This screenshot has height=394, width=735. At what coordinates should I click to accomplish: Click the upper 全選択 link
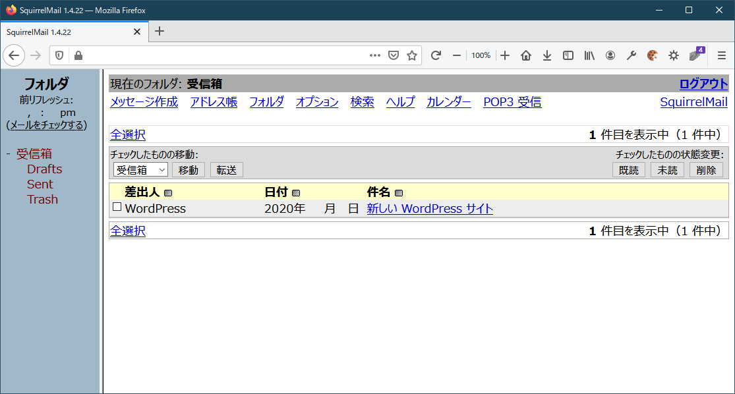tap(127, 135)
